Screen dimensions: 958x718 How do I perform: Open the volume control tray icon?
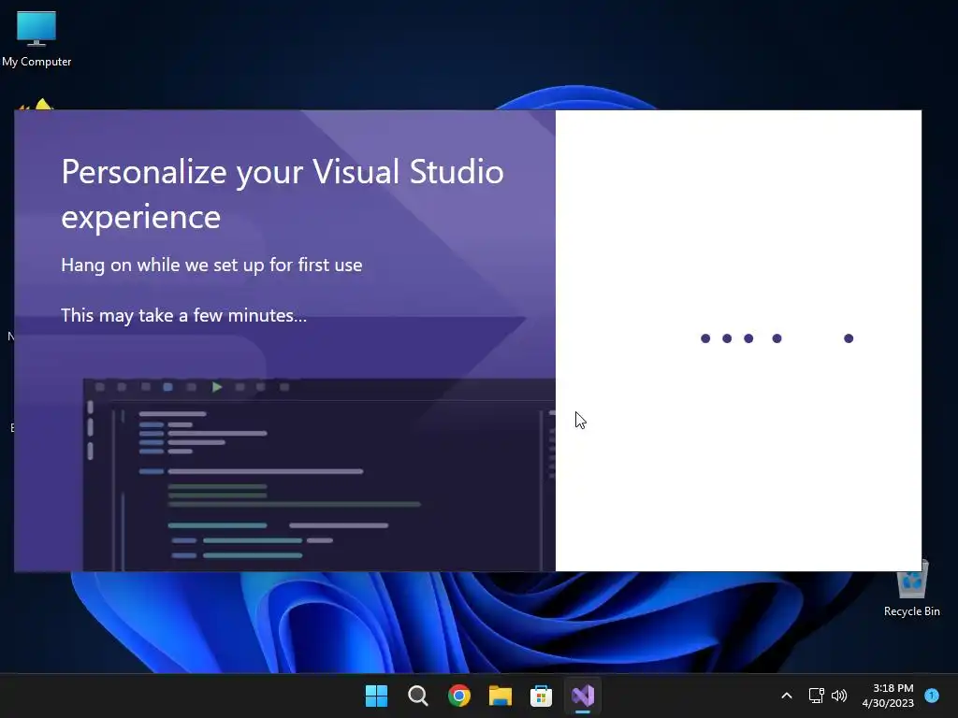(x=839, y=696)
